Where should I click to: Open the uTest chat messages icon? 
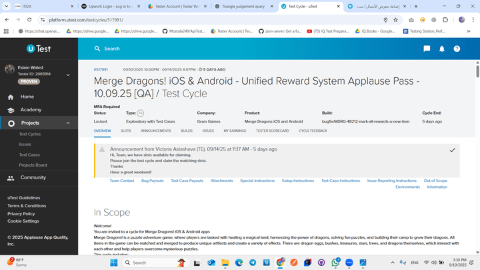[x=427, y=49]
